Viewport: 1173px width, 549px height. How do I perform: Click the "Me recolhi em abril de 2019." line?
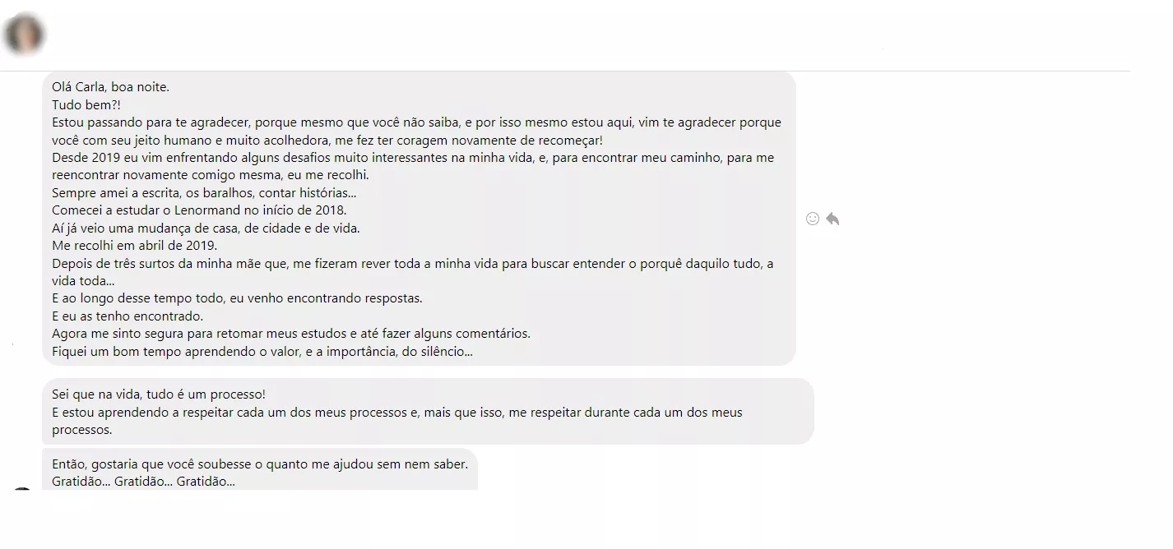pos(134,246)
